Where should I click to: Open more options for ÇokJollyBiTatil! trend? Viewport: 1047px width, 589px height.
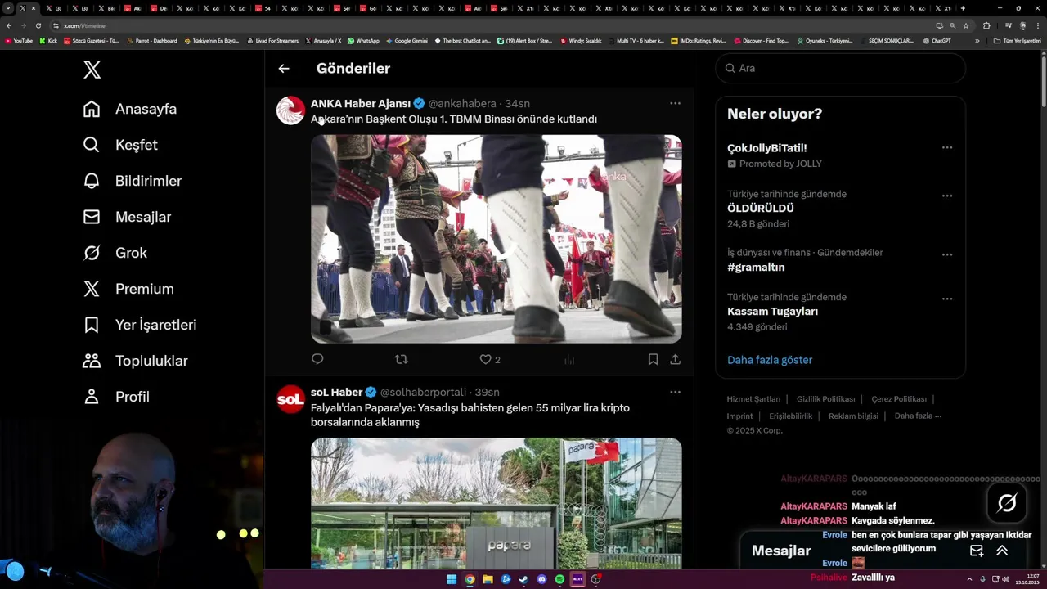coord(946,148)
